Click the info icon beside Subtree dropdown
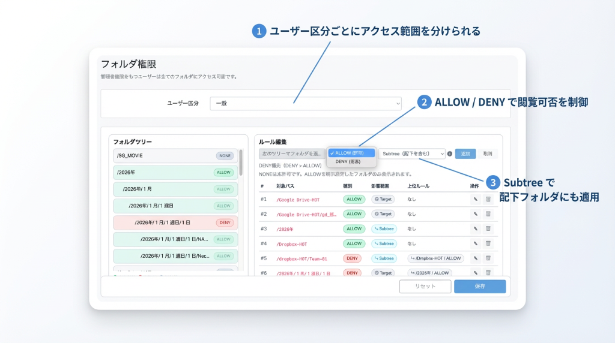 [x=449, y=154]
